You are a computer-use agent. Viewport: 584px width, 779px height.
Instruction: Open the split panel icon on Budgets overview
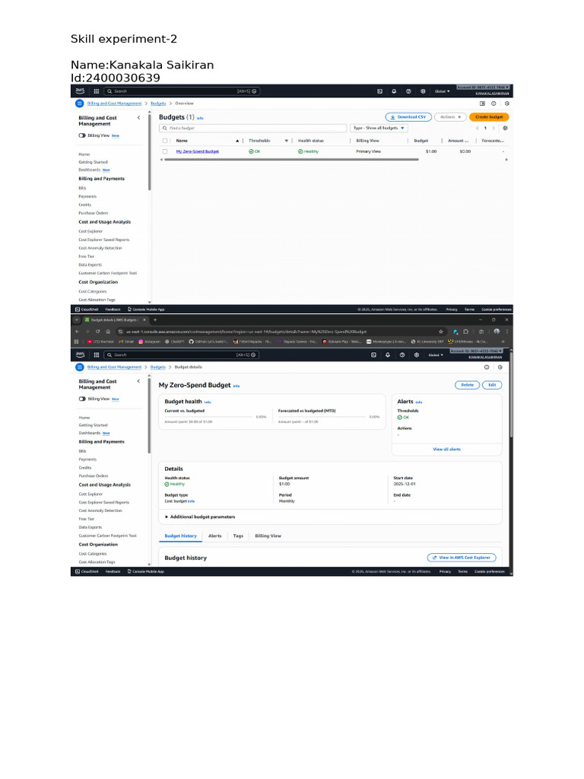(482, 103)
